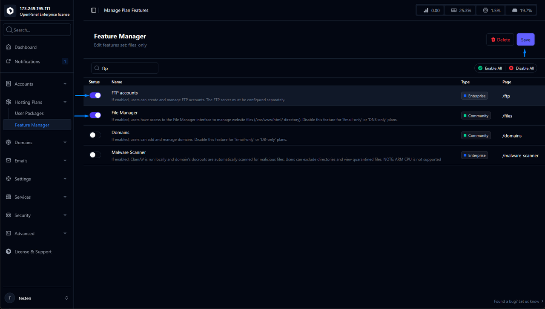545x309 pixels.
Task: Enable the Domains feature toggle
Action: pos(95,135)
